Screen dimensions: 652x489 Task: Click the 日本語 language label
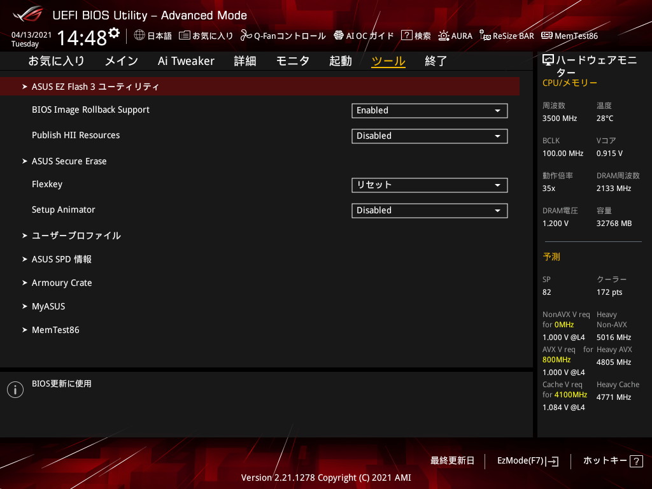click(159, 36)
